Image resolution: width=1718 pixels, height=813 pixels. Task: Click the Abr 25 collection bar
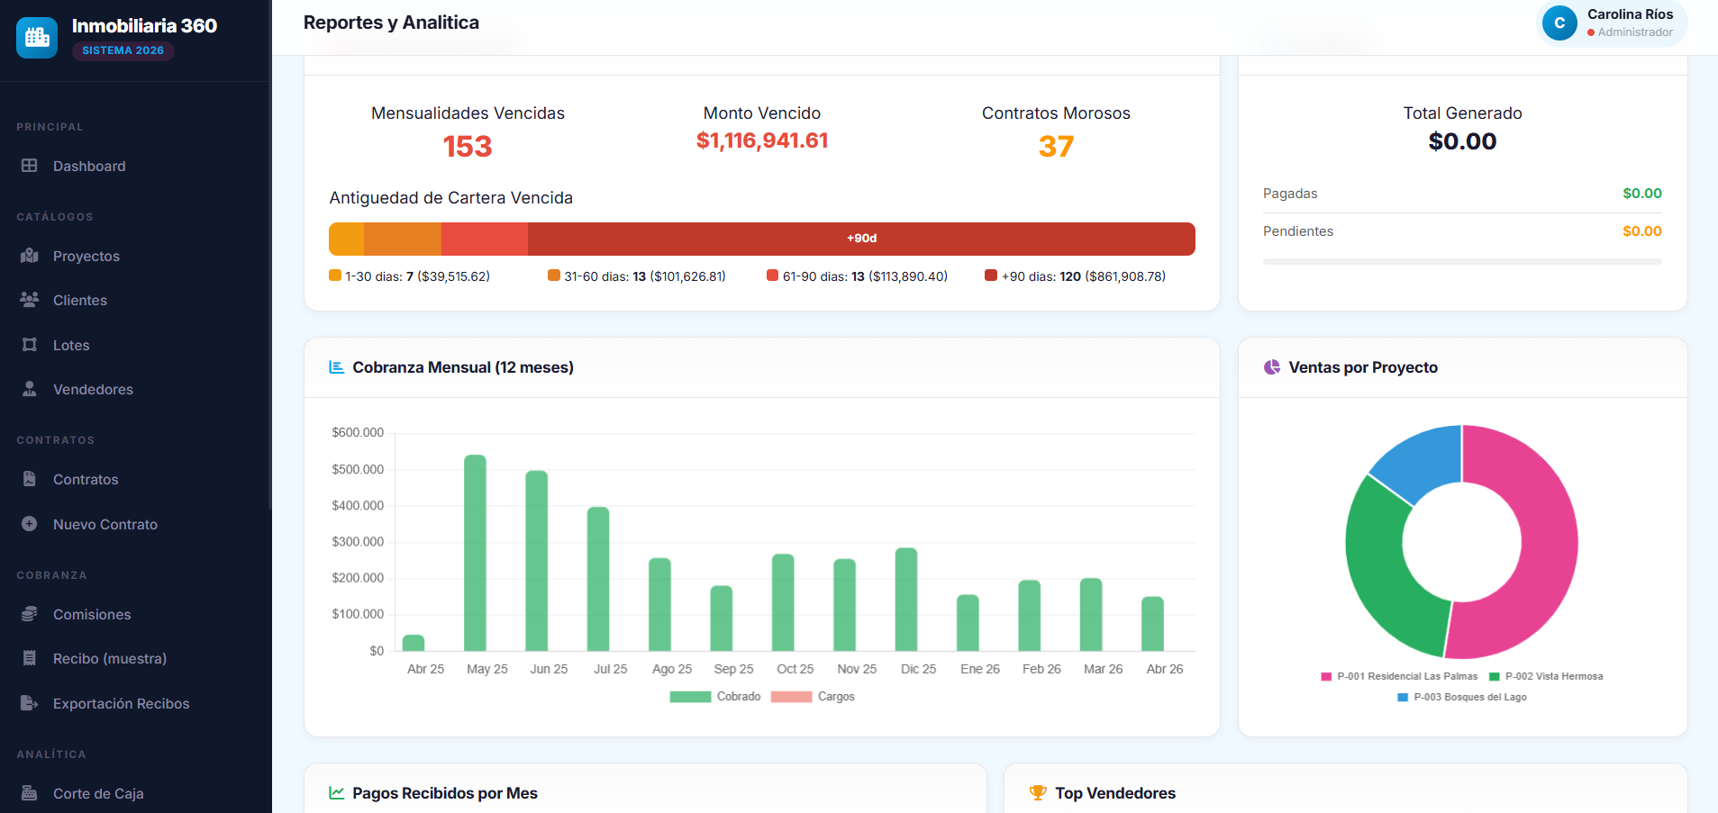(x=414, y=643)
